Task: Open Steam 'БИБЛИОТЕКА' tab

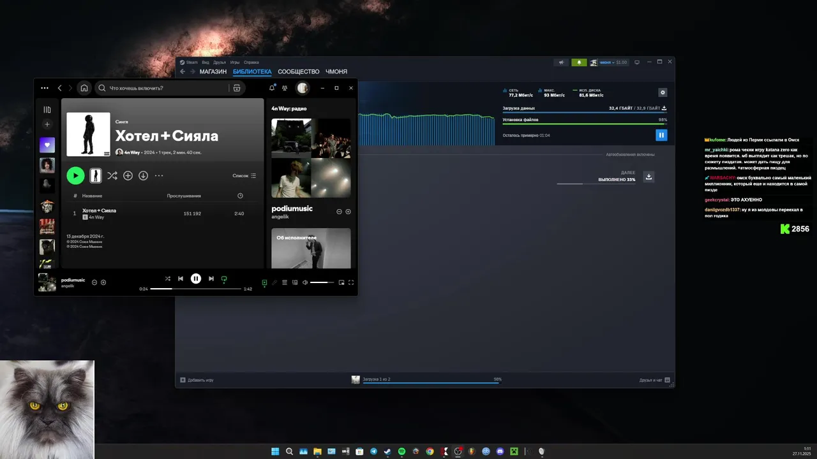Action: click(x=252, y=71)
